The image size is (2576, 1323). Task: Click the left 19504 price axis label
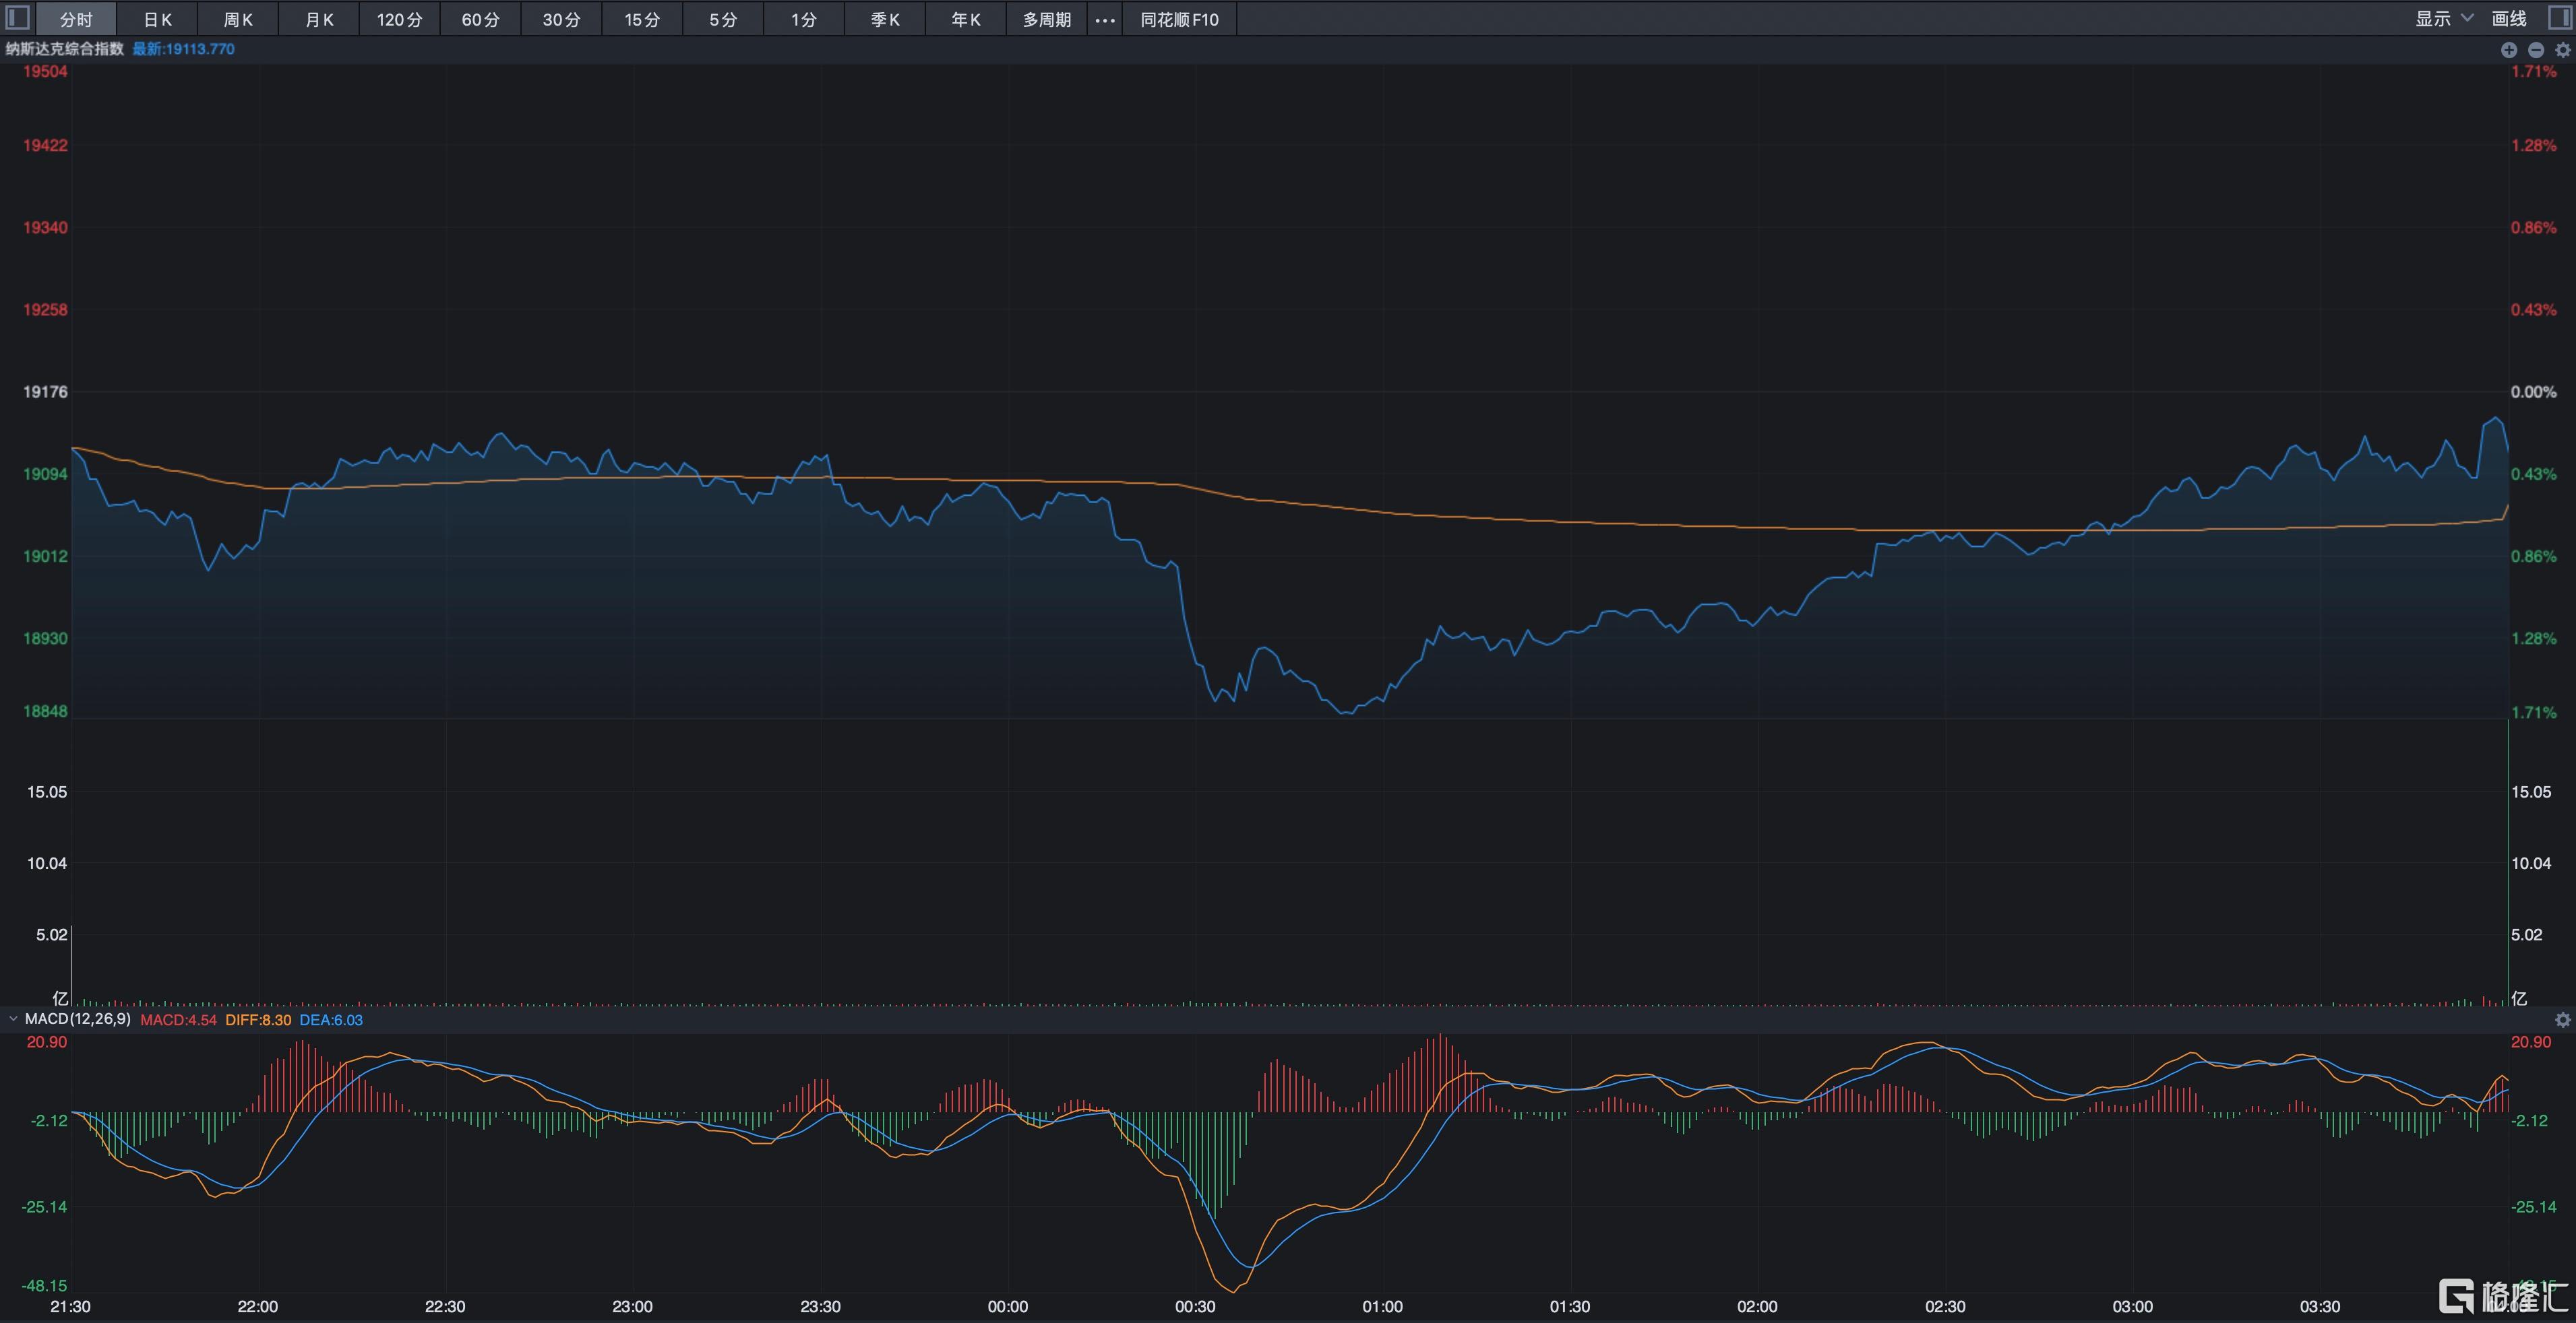46,72
